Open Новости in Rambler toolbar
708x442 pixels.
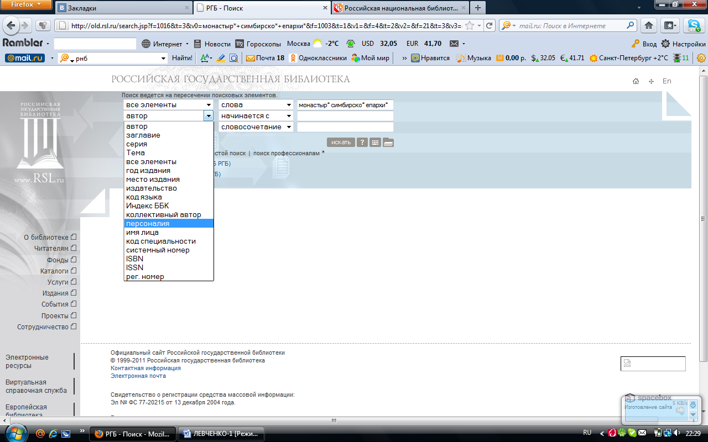tap(211, 44)
